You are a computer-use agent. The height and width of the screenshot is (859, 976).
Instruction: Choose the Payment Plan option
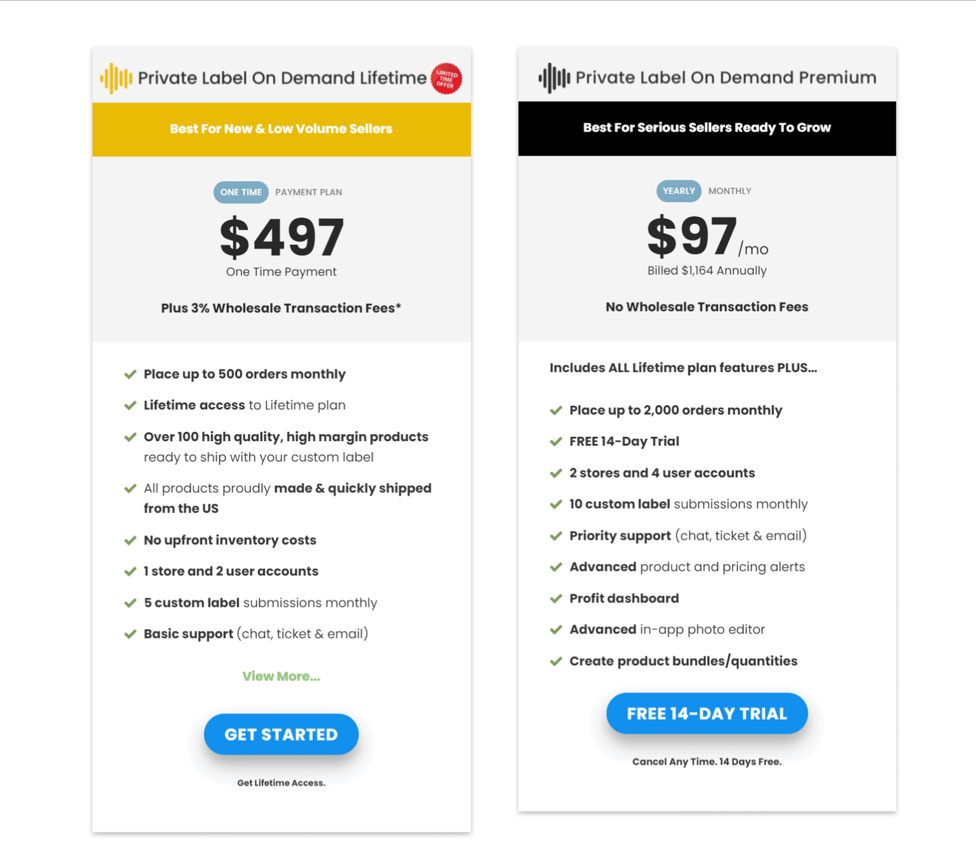point(308,192)
